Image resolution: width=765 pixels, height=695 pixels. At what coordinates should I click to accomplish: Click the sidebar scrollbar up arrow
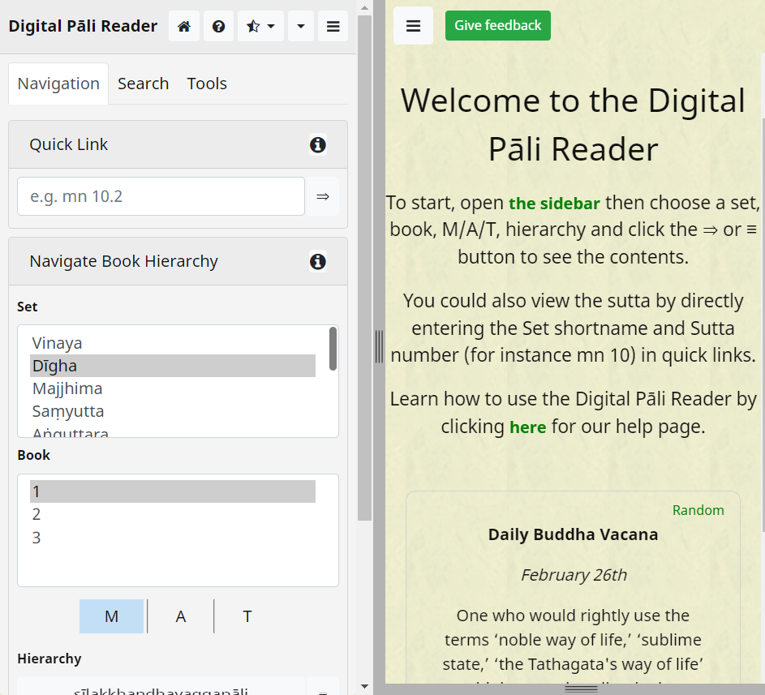(364, 8)
